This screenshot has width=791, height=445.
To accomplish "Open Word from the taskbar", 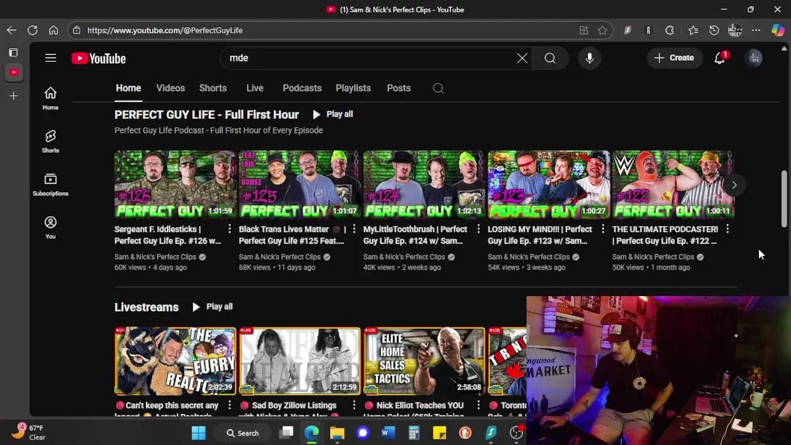I will coord(388,433).
